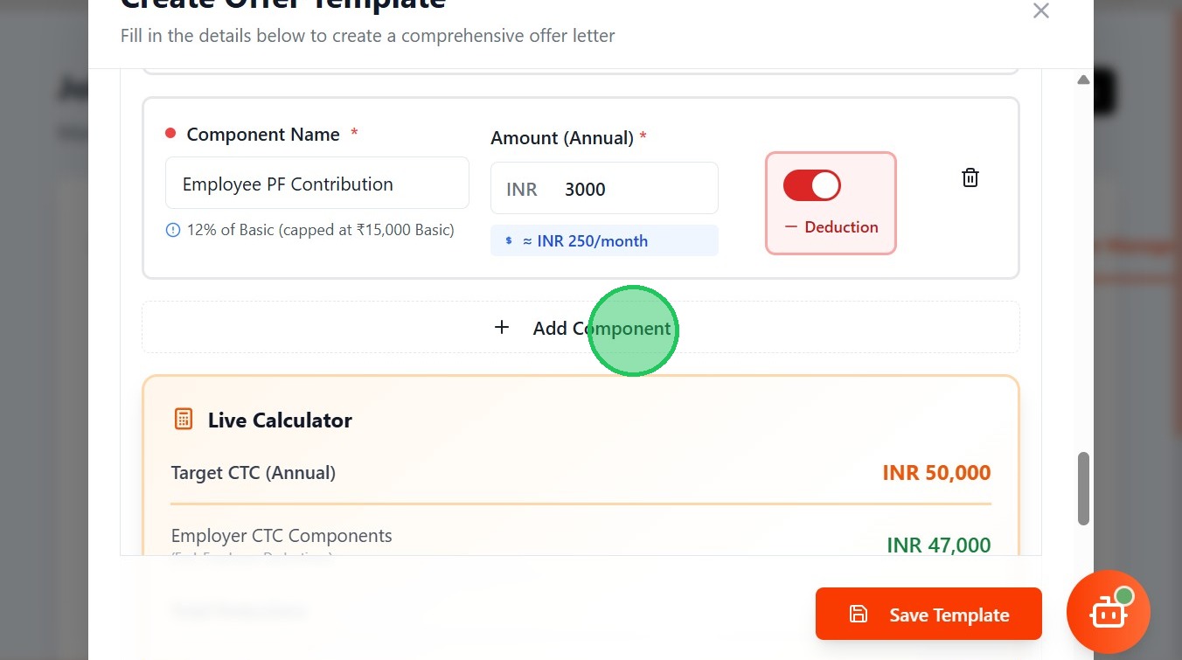The height and width of the screenshot is (660, 1182).
Task: Click the Save Template button
Action: pos(928,615)
